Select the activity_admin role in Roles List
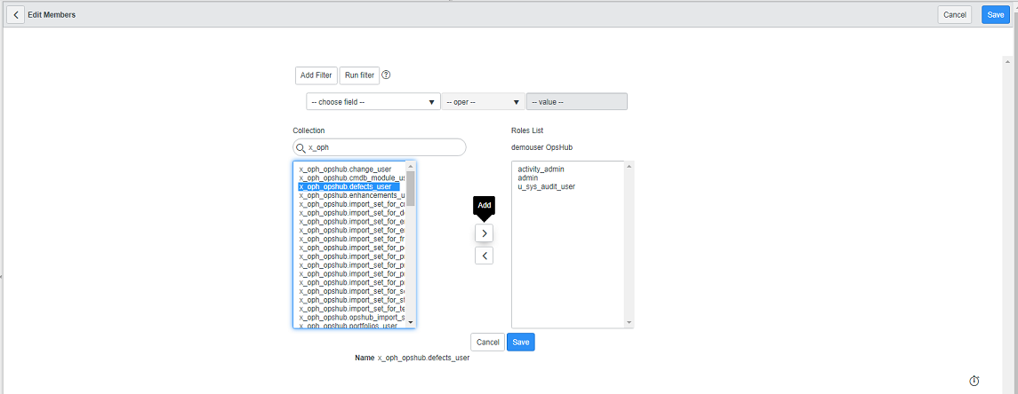 pyautogui.click(x=541, y=169)
